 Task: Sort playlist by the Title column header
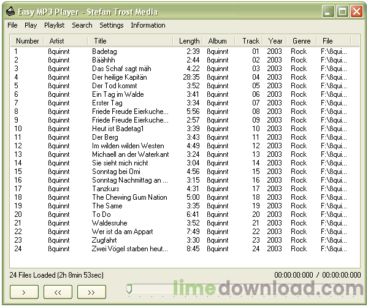pos(100,41)
